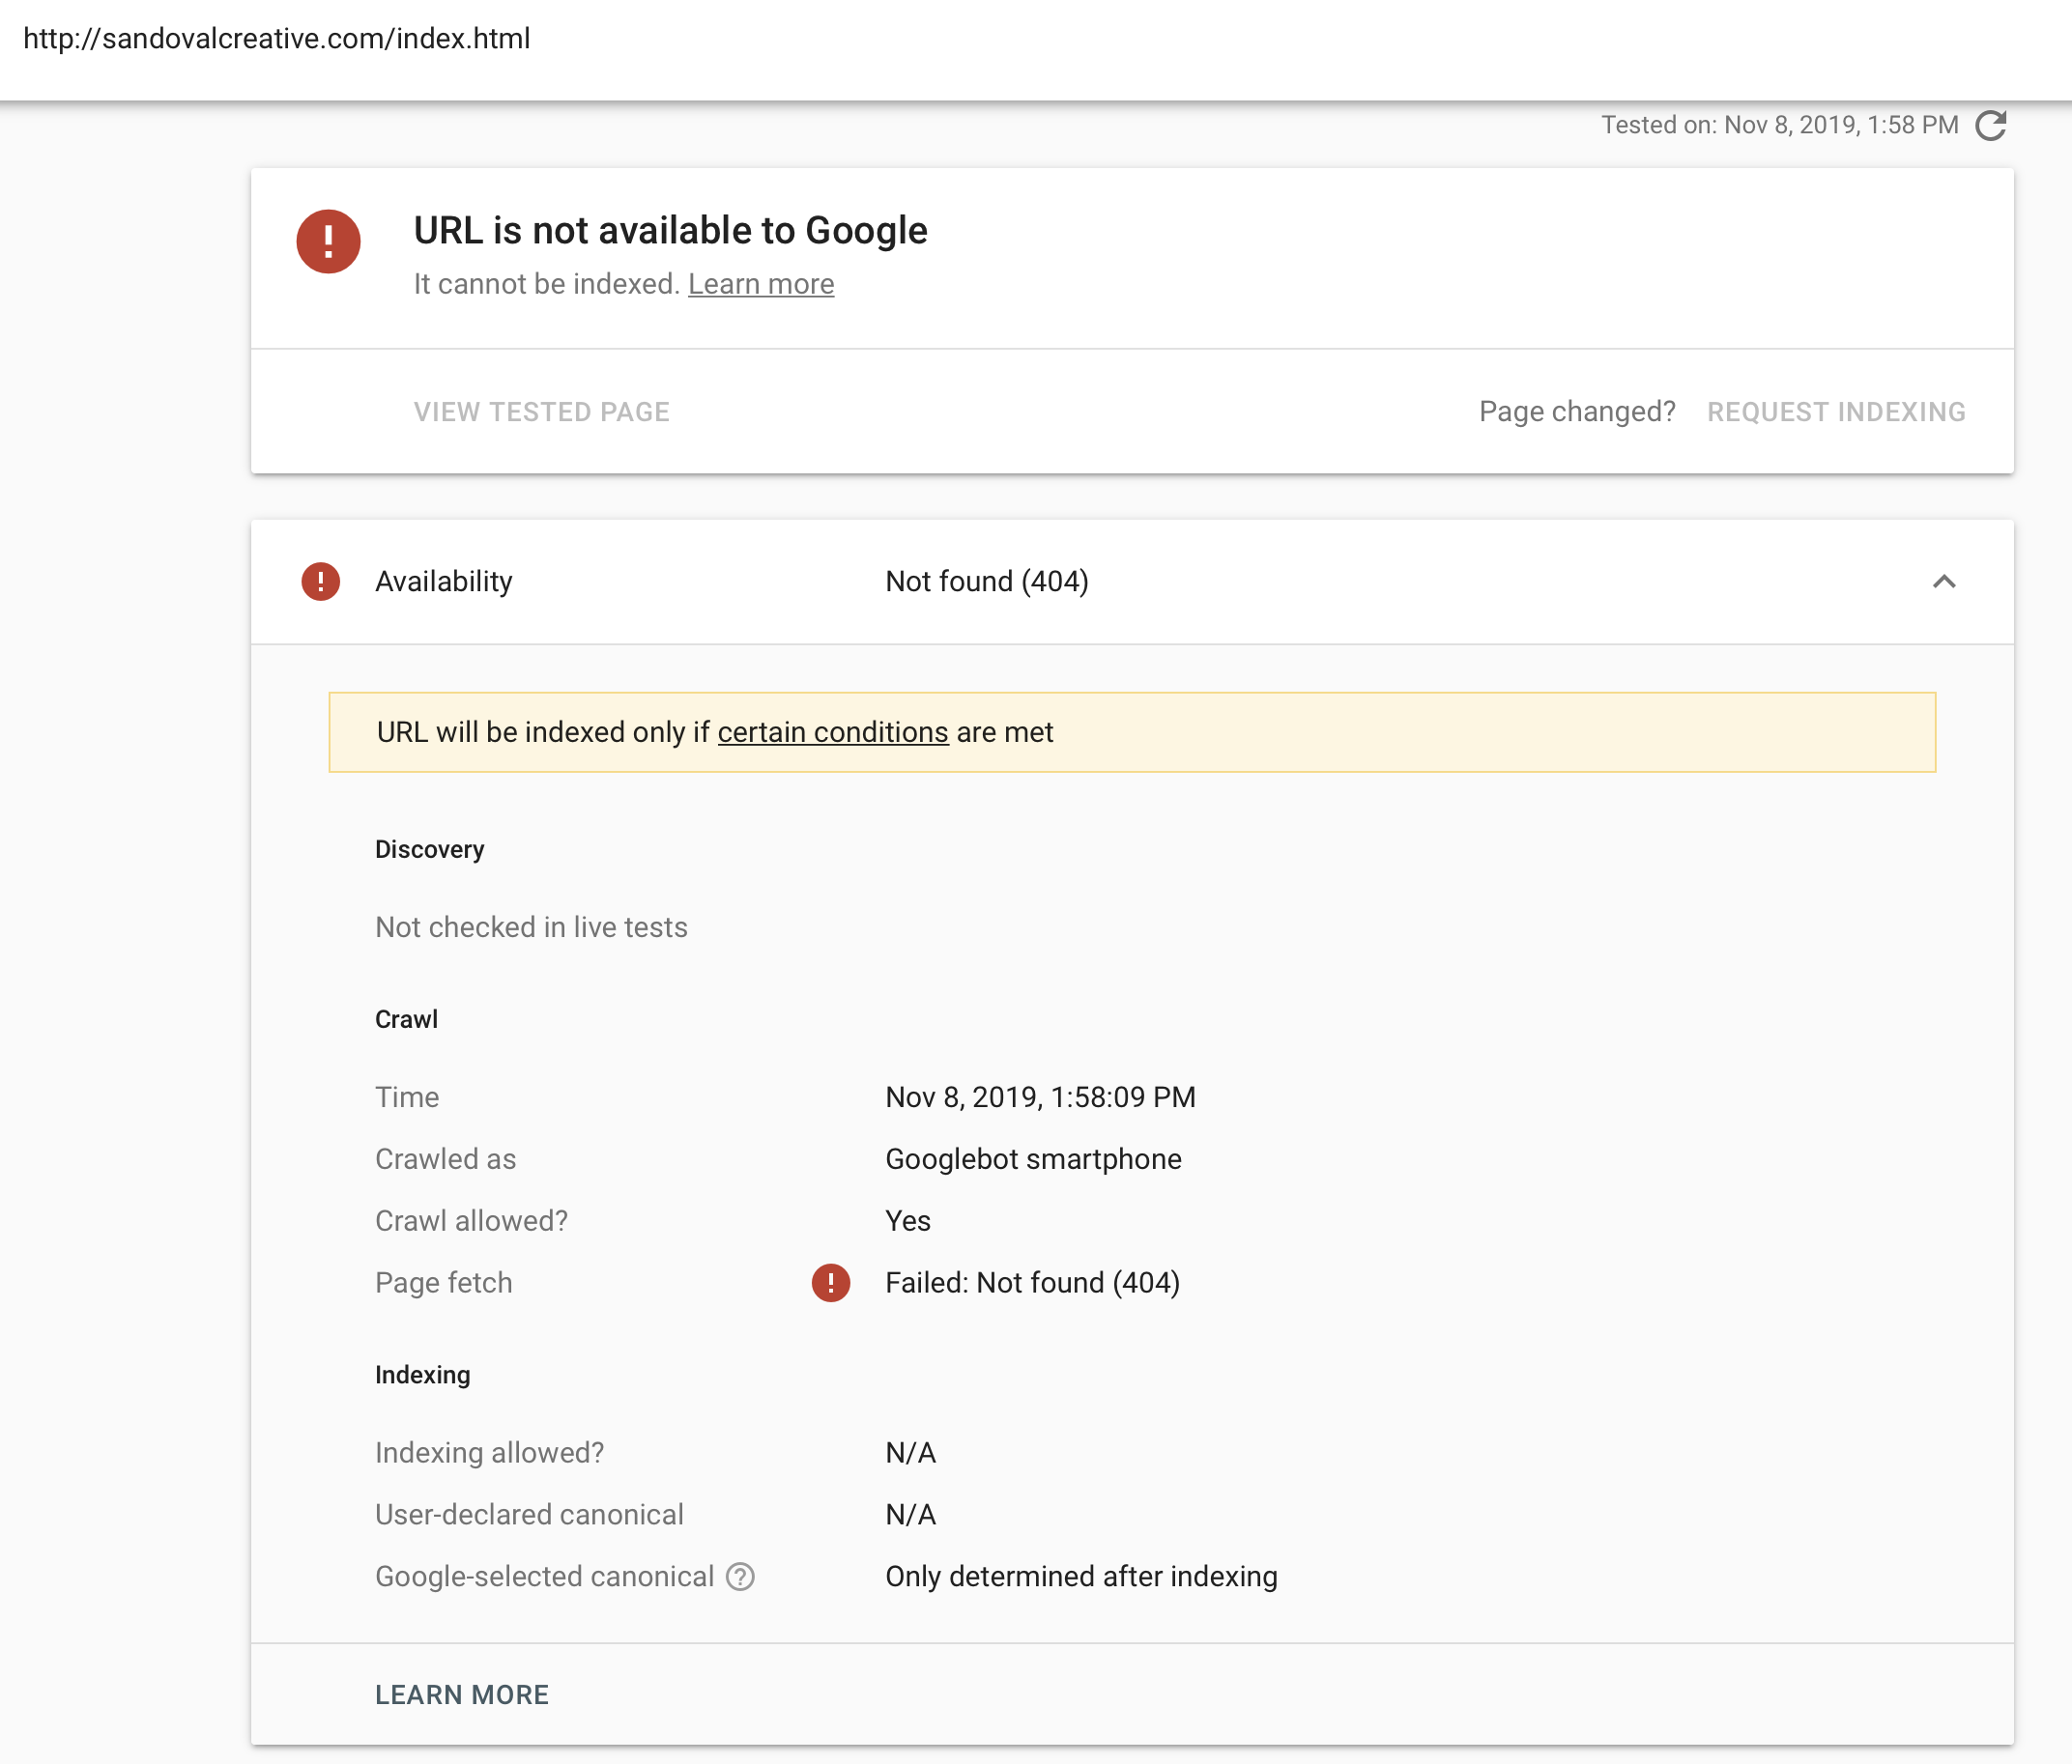Click the Crawl section heading
The height and width of the screenshot is (1764, 2072).
point(406,1019)
